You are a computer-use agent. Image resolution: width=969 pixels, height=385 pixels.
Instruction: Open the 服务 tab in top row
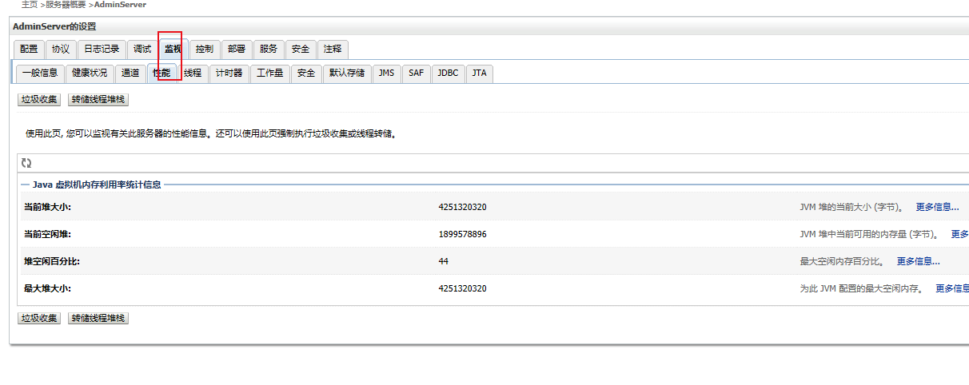click(269, 50)
